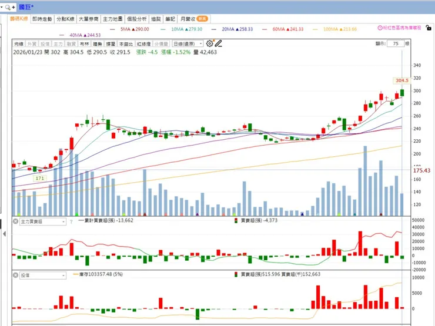The image size is (435, 326).
Task: Click the 20MA ▲258.33 value
Action: [237, 29]
